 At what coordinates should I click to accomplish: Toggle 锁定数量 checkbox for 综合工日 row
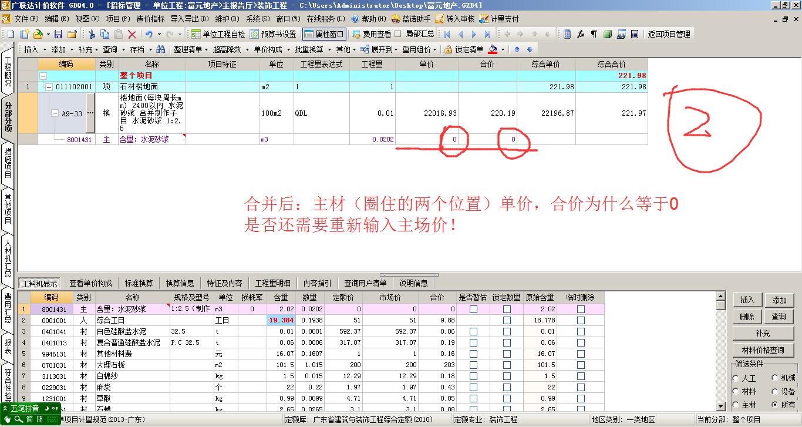507,320
